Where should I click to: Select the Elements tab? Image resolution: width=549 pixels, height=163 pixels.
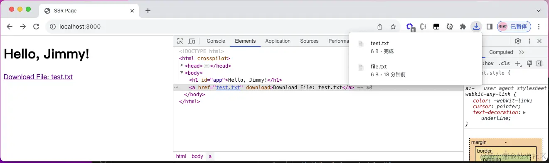[x=245, y=41]
